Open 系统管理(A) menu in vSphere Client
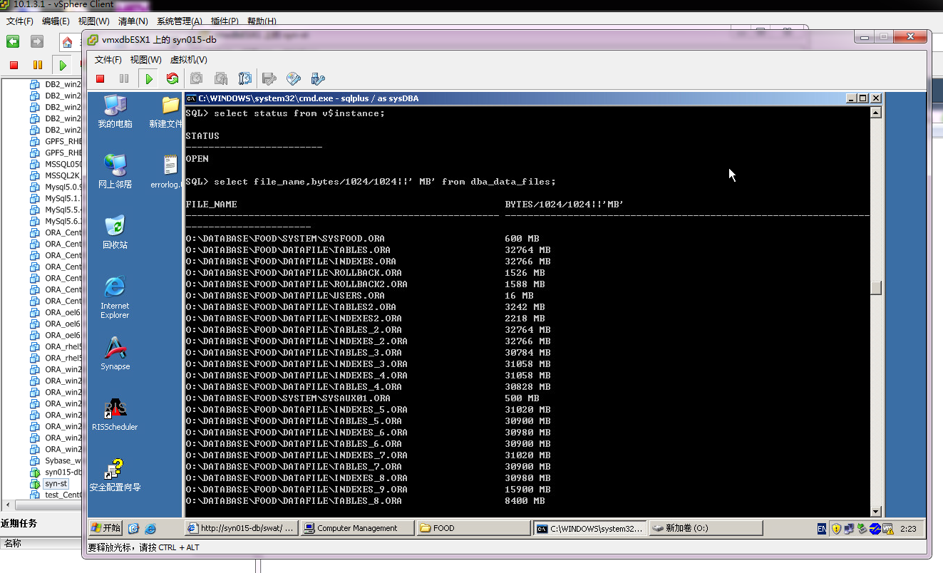 pyautogui.click(x=179, y=21)
